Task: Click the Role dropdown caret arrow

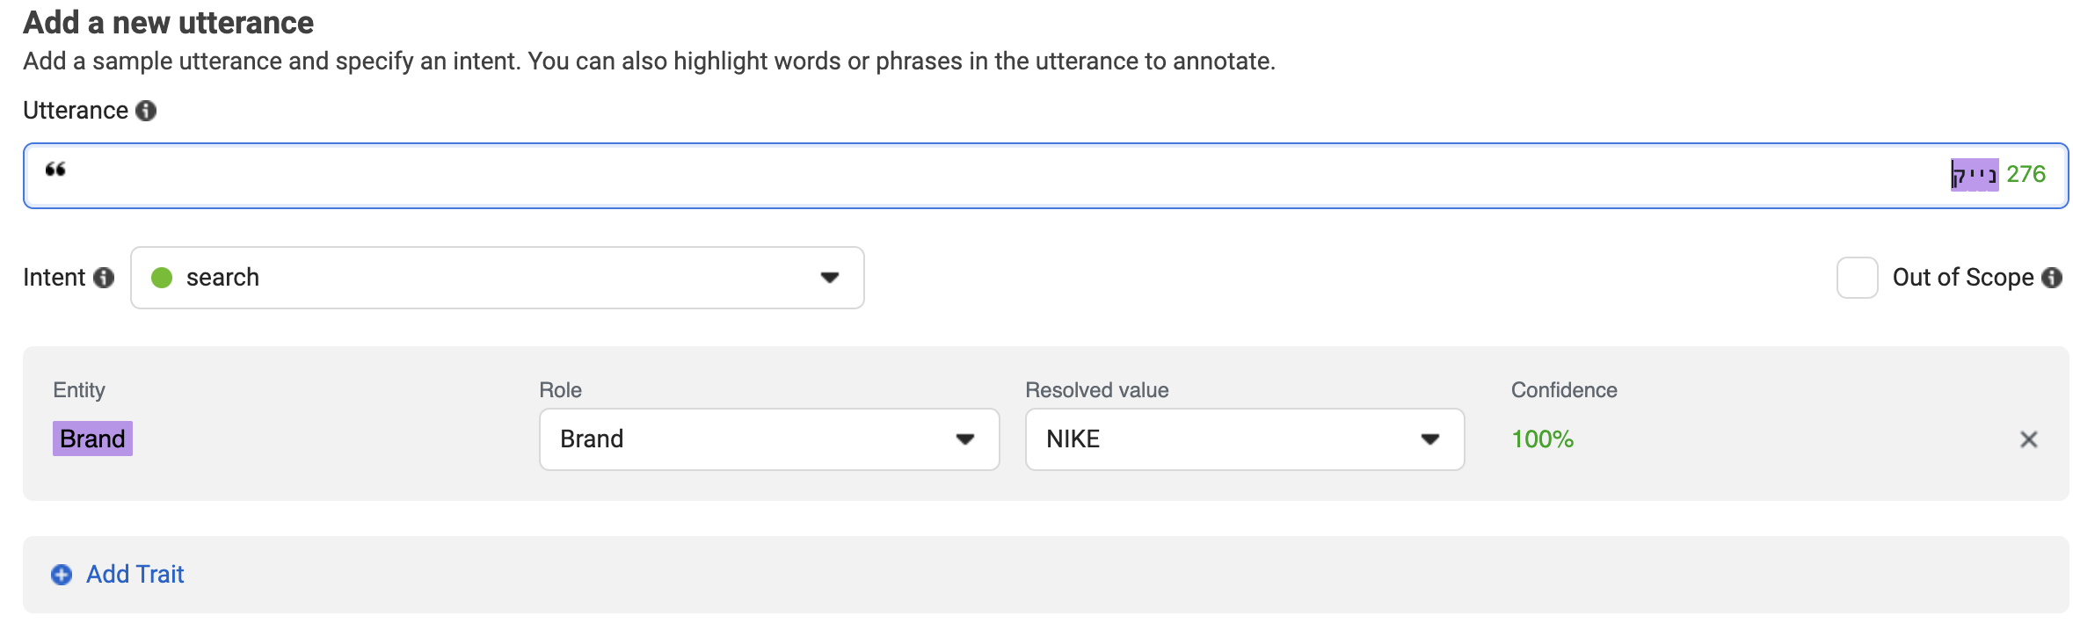Action: coord(964,439)
